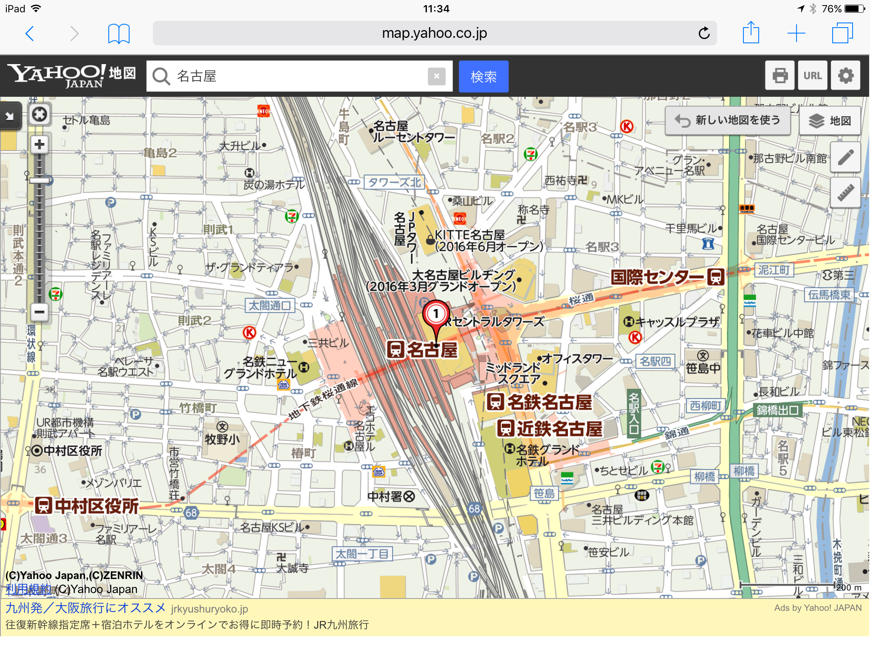Image resolution: width=870 pixels, height=652 pixels.
Task: Click ミッドランドスクエア map label
Action: [x=513, y=373]
